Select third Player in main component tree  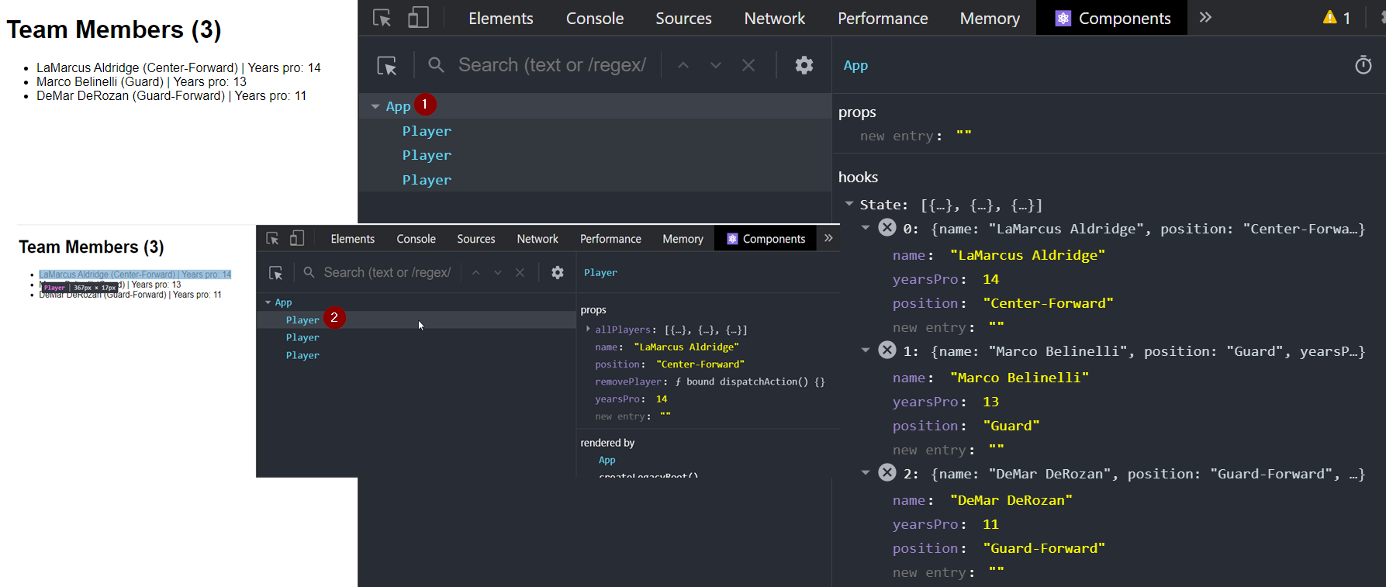point(427,180)
